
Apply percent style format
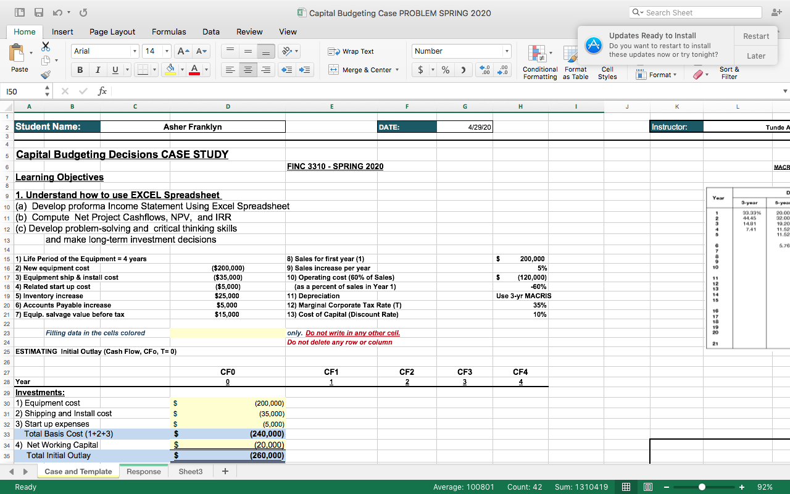pyautogui.click(x=446, y=70)
